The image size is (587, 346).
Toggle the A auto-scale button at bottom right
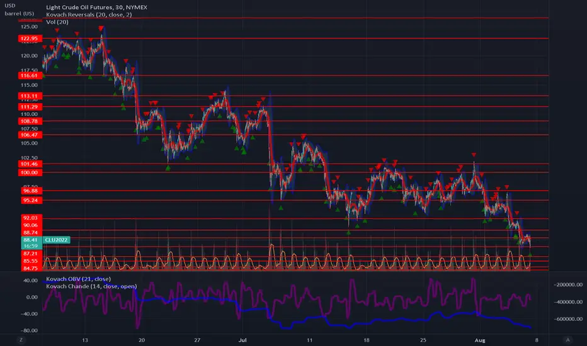567,340
